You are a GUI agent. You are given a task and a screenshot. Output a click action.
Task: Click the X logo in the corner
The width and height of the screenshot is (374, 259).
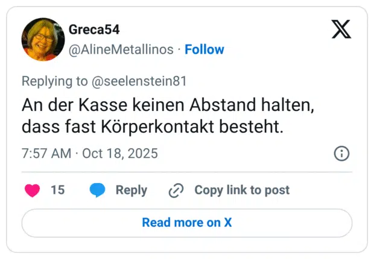341,29
